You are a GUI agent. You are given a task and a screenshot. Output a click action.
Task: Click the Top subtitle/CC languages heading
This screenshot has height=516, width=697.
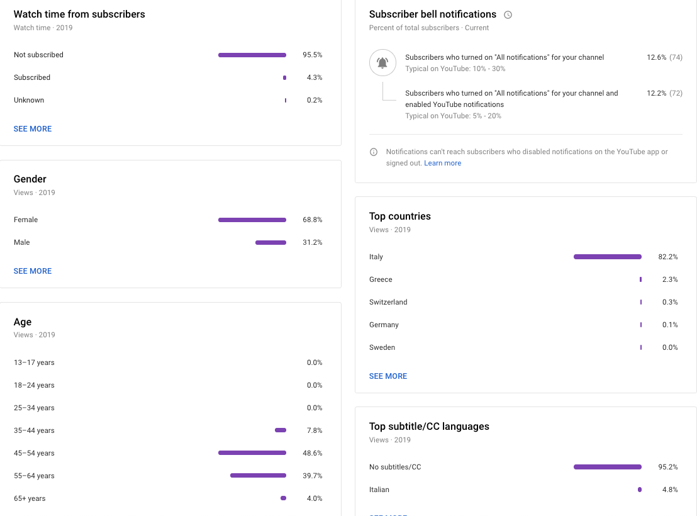[x=429, y=427]
